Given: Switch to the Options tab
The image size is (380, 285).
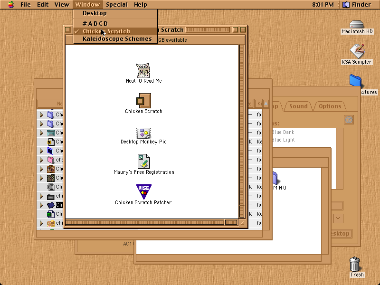Looking at the screenshot, I should (330, 106).
